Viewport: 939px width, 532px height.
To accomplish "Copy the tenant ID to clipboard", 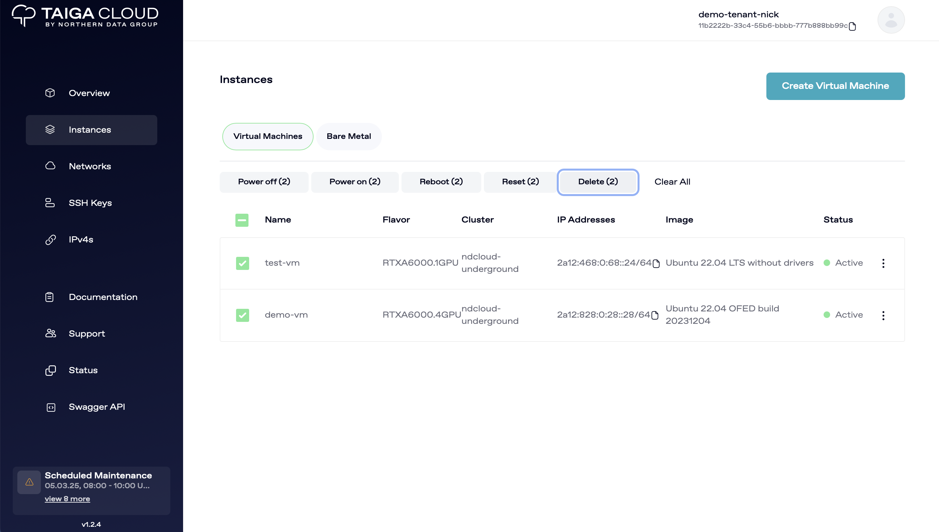I will (852, 26).
